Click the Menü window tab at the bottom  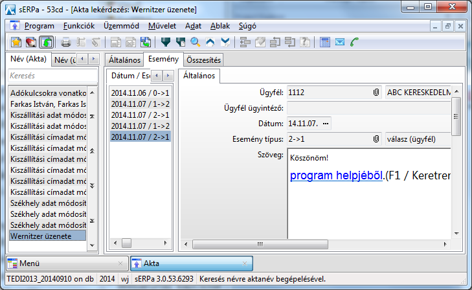point(67,263)
